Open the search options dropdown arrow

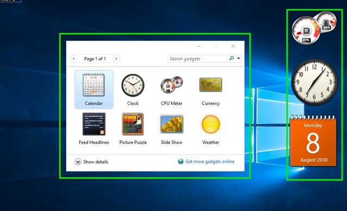coord(239,59)
